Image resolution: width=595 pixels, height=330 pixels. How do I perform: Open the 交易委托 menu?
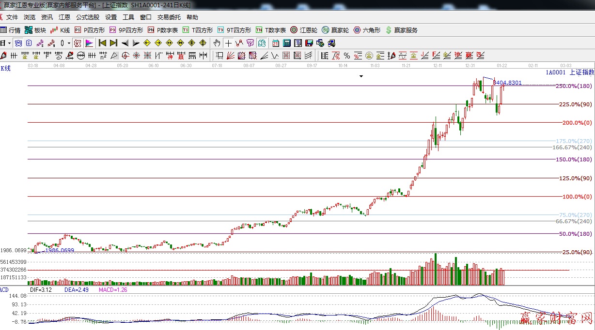(169, 17)
